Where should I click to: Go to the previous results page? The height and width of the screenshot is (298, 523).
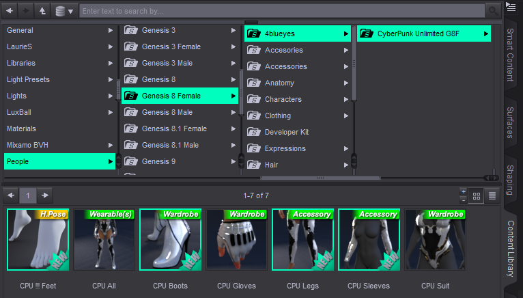point(11,195)
